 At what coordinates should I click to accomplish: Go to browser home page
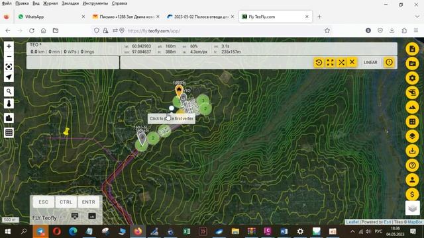click(x=44, y=31)
